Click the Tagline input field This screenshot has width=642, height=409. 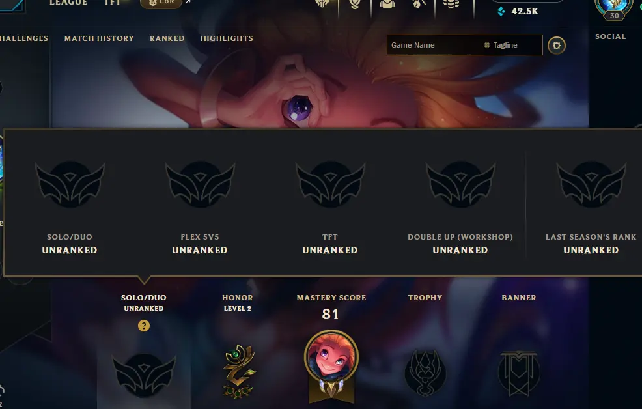(x=512, y=45)
